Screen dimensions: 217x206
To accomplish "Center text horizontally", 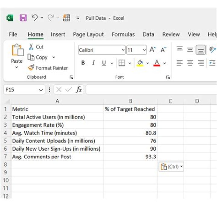I will pos(190,63).
